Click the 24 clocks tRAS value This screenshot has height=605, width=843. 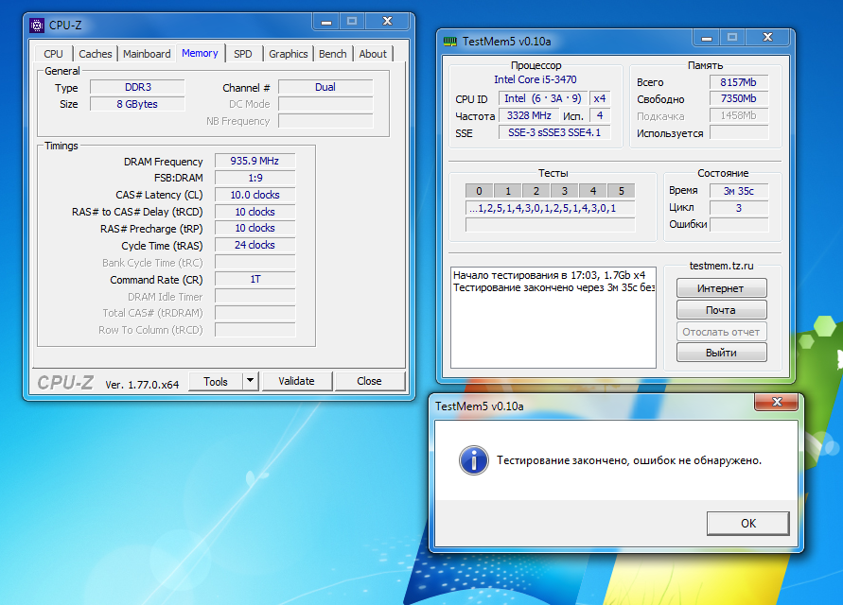click(x=255, y=245)
